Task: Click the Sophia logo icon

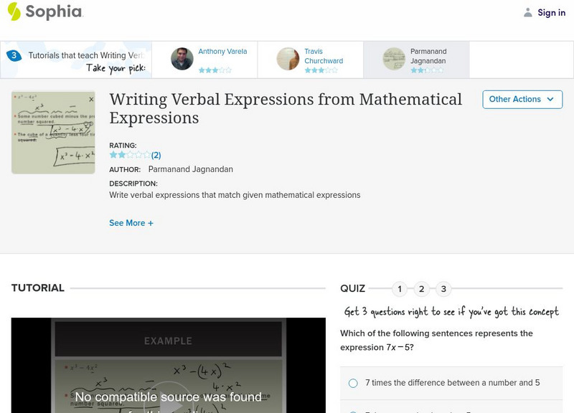Action: [x=14, y=11]
